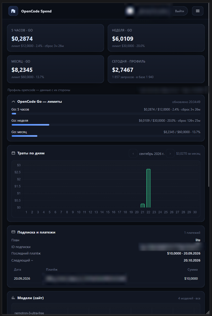Screen dimensions: 212x316
Task: Click "$6,0109 / $30,0000 · 20.0% · сброс 126ч 25м"
Action: coord(169,121)
